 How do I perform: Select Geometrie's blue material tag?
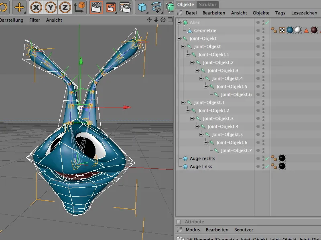(290, 30)
